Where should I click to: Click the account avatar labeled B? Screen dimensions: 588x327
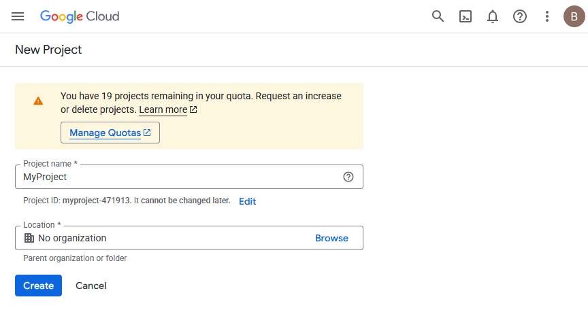[x=574, y=16]
